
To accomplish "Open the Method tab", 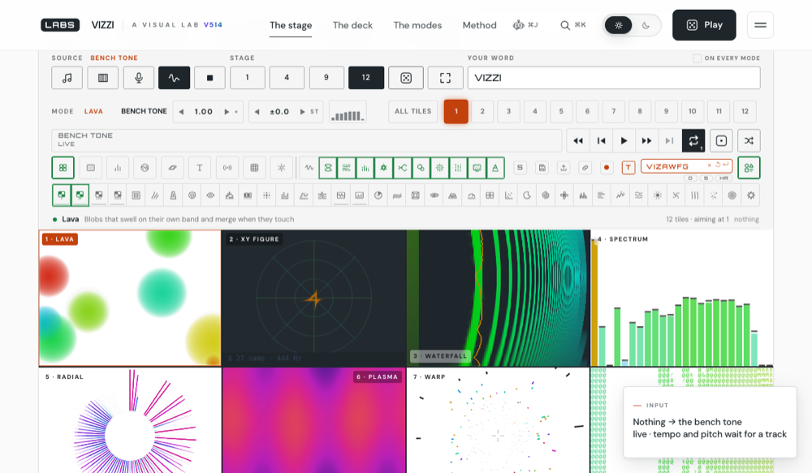I will click(480, 25).
